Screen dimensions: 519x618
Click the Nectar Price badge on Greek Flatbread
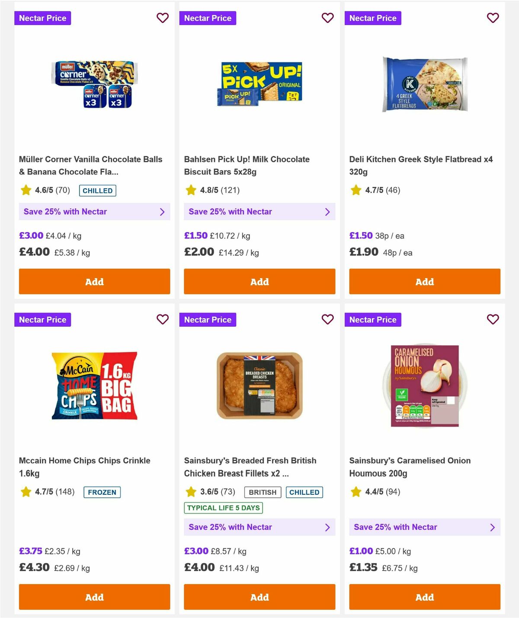(373, 18)
